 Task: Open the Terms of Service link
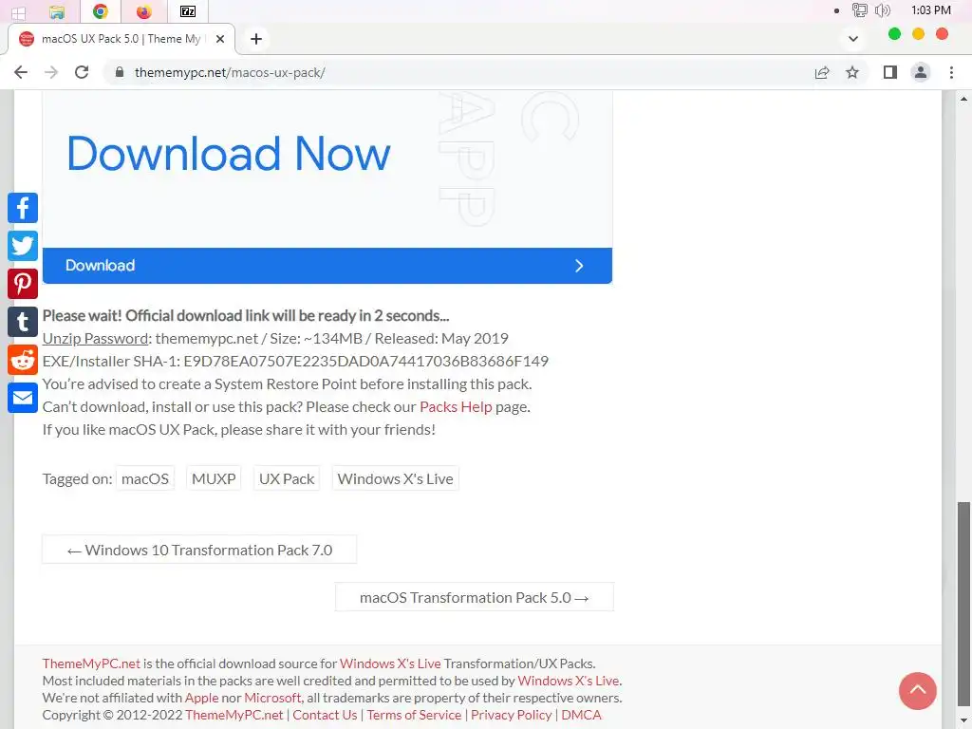coord(414,715)
